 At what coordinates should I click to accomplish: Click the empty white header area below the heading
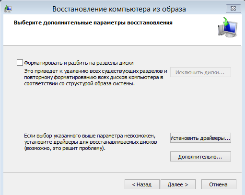(112, 36)
